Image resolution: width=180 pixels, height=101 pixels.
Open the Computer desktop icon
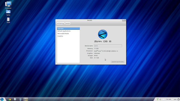8,5
